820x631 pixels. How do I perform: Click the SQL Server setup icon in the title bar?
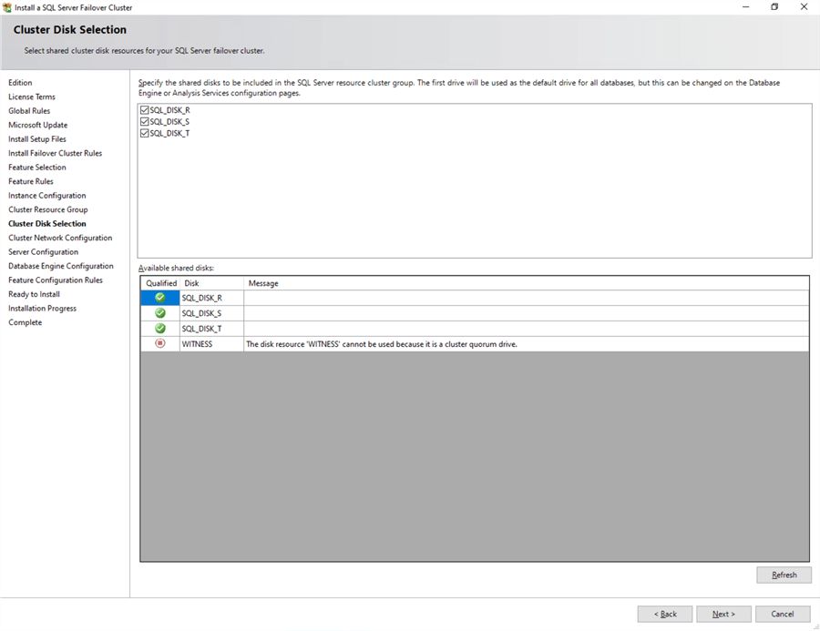point(6,7)
